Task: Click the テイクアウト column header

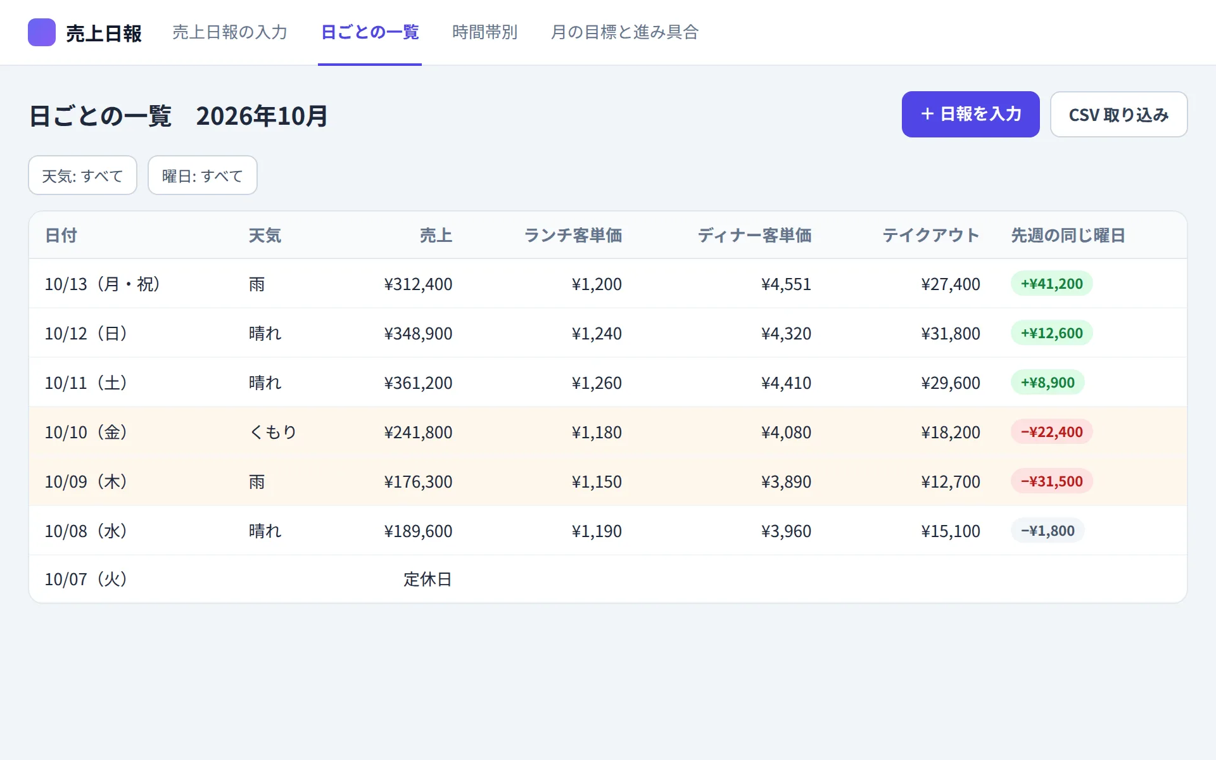Action: (931, 236)
